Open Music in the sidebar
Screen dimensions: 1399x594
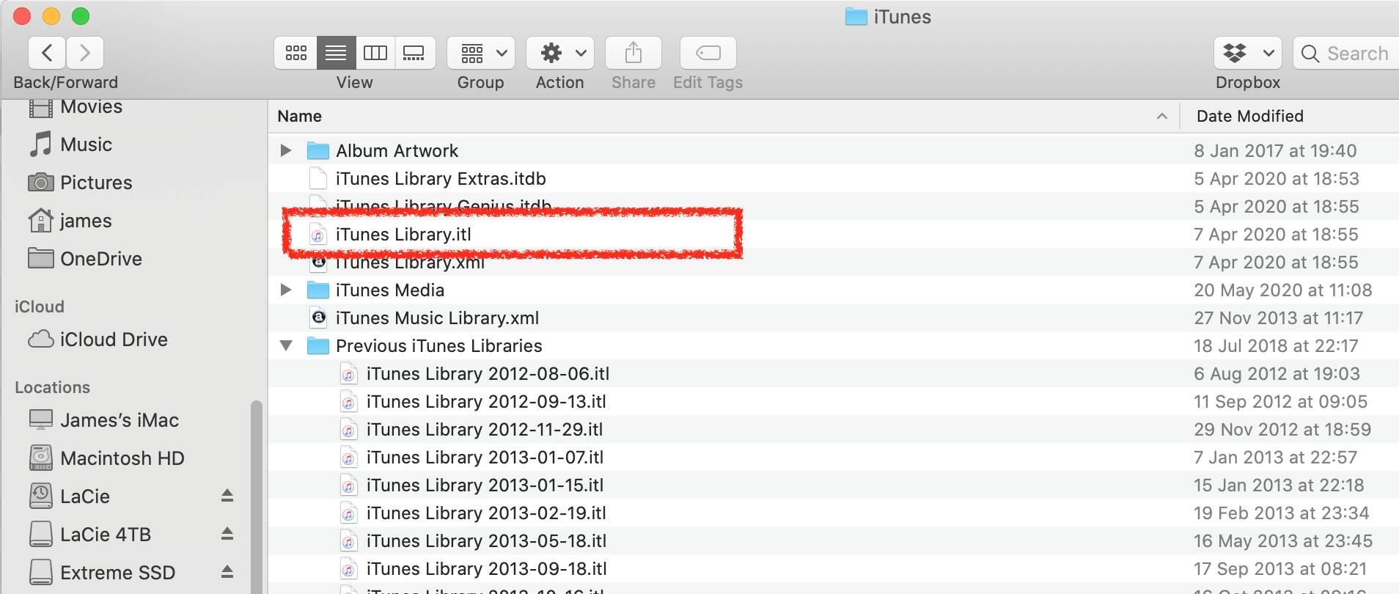71,144
